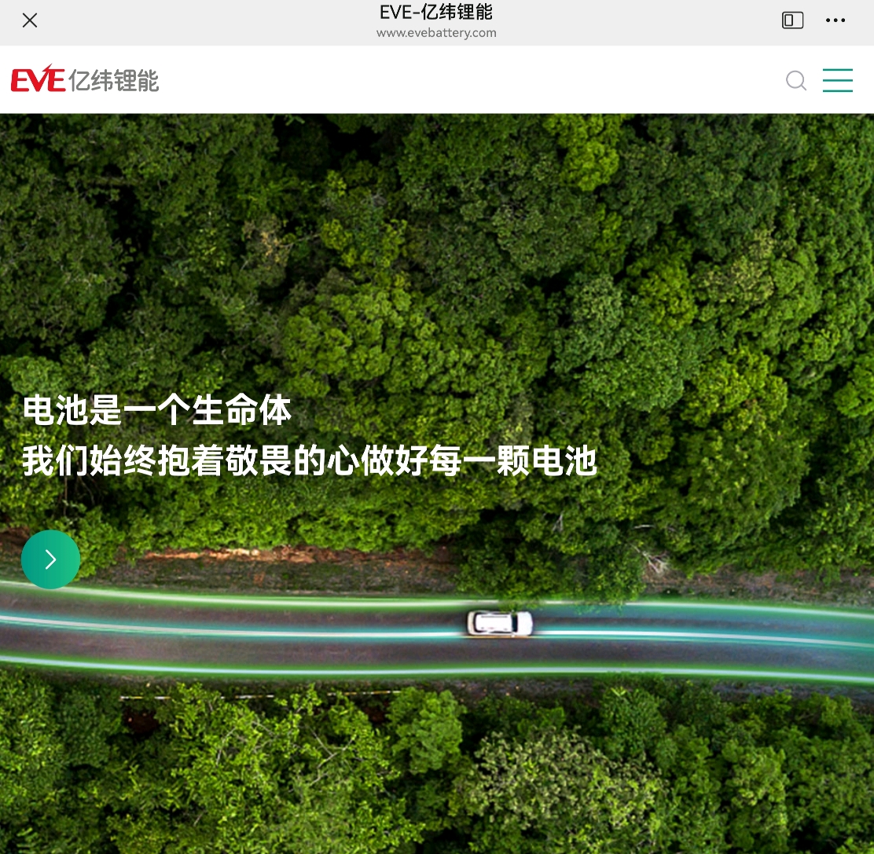Screen dimensions: 874x854
Task: Click the www.evebattery.com address text
Action: coord(436,33)
